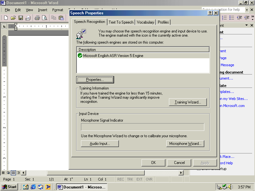Click the Speech Properties help question-mark button
Viewport: 255px width, 191px height.
coord(210,13)
